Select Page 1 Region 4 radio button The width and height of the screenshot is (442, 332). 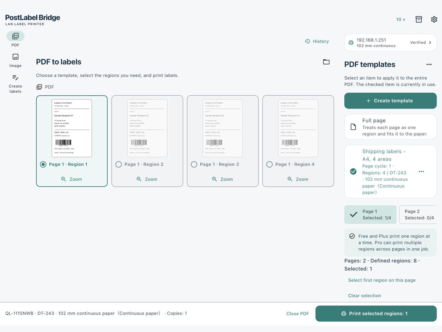coord(269,164)
